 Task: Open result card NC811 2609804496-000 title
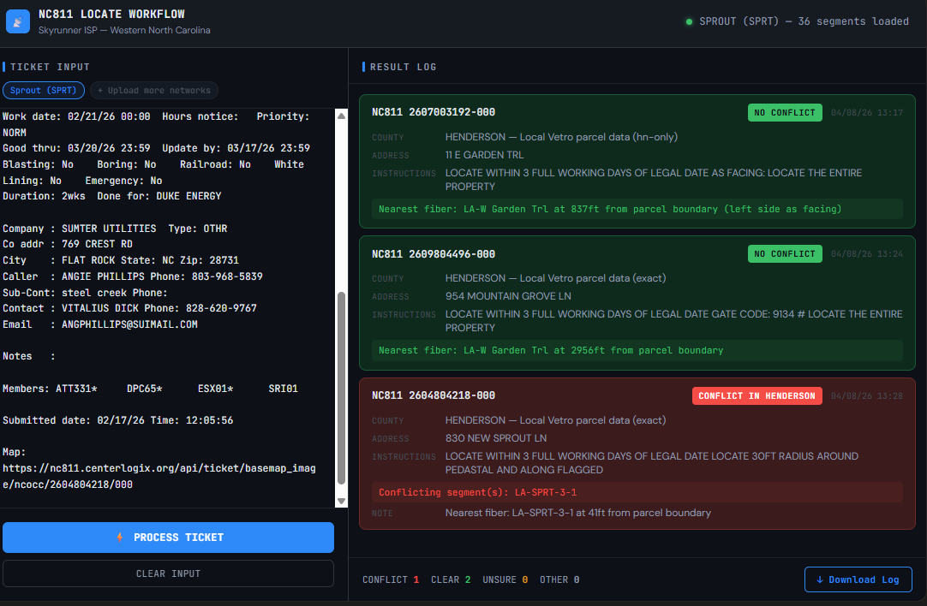434,254
